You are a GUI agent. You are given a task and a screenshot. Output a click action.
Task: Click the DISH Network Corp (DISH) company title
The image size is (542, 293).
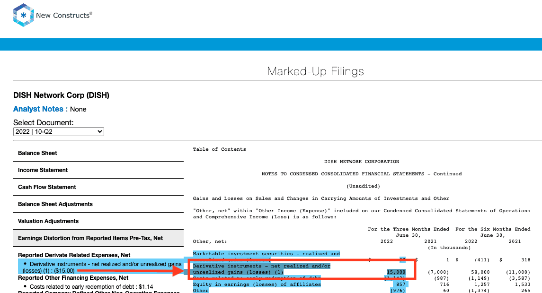61,95
